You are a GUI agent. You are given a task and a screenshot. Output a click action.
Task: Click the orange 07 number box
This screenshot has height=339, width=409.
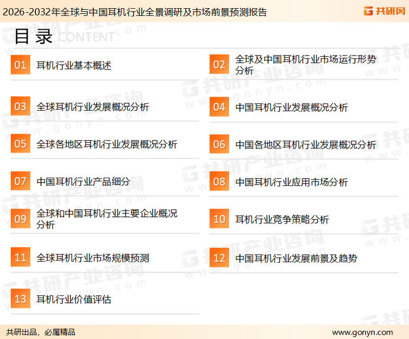click(x=20, y=181)
